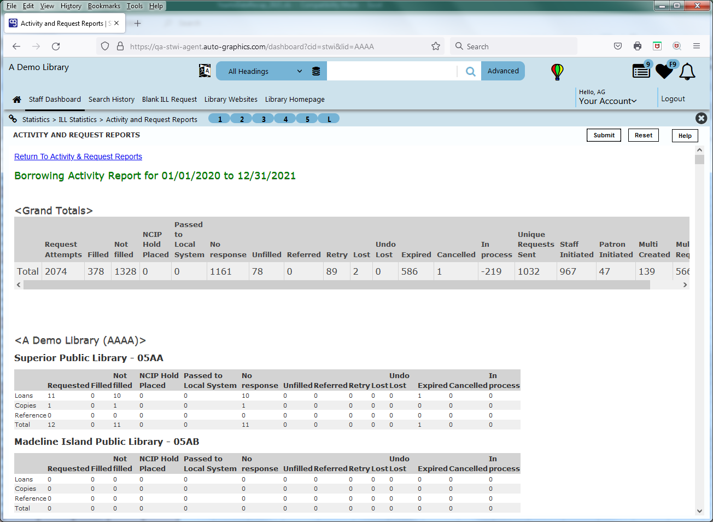The width and height of the screenshot is (713, 522).
Task: Open the notifications bell icon
Action: [687, 72]
